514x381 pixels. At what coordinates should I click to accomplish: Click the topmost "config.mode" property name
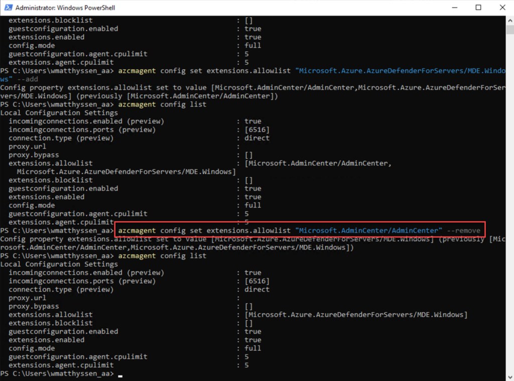tap(32, 46)
